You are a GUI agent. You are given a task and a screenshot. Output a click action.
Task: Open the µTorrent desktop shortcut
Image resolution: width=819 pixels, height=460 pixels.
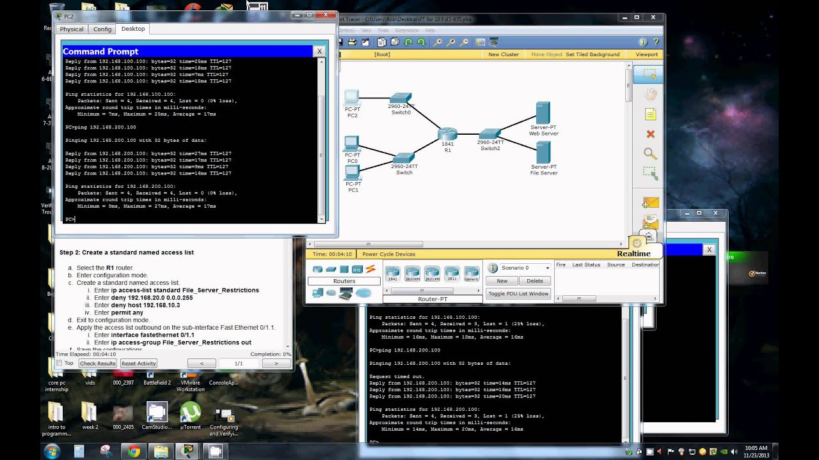190,415
